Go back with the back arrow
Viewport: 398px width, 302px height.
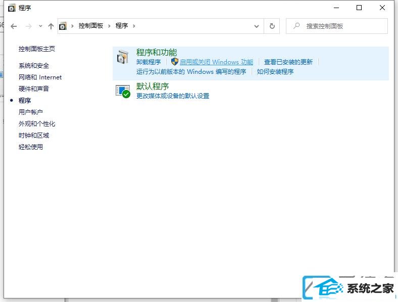point(14,26)
